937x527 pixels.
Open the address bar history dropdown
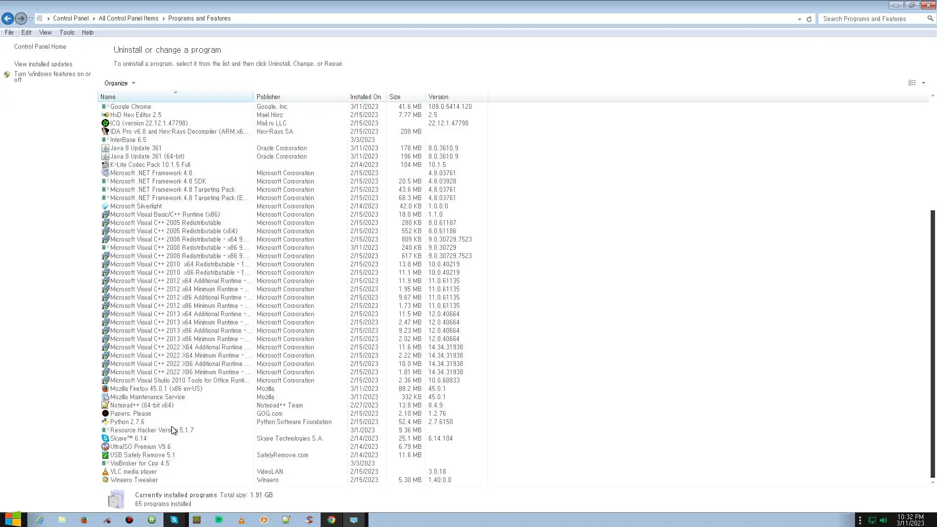point(799,19)
